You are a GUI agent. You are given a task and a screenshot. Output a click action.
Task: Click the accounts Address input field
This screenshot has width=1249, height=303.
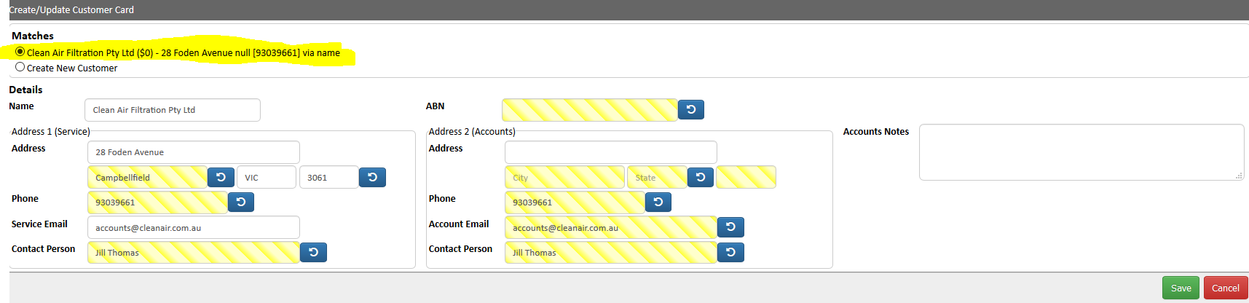tap(610, 152)
